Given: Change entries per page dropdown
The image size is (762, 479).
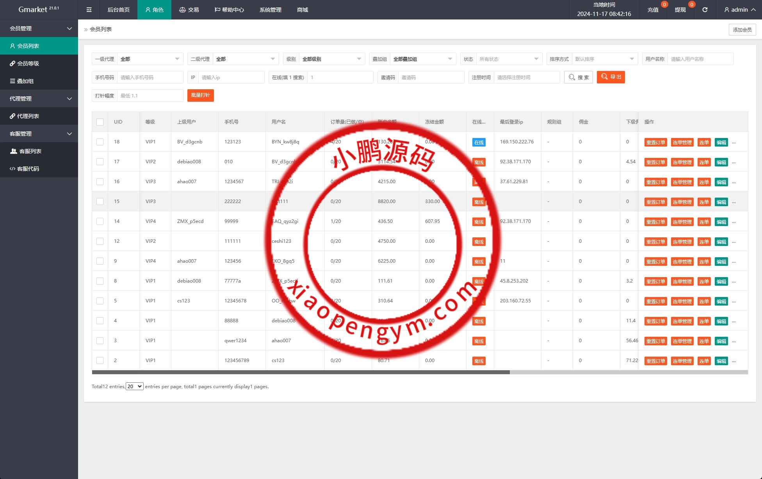Looking at the screenshot, I should tap(134, 387).
